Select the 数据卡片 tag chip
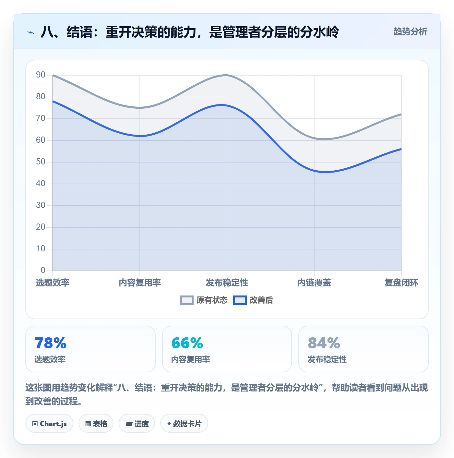The height and width of the screenshot is (458, 454). coord(184,423)
